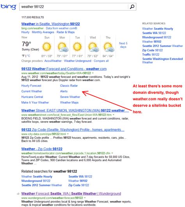Switch temperature units to °C
Image resolution: width=185 pixels, height=207 pixels.
(x=28, y=56)
